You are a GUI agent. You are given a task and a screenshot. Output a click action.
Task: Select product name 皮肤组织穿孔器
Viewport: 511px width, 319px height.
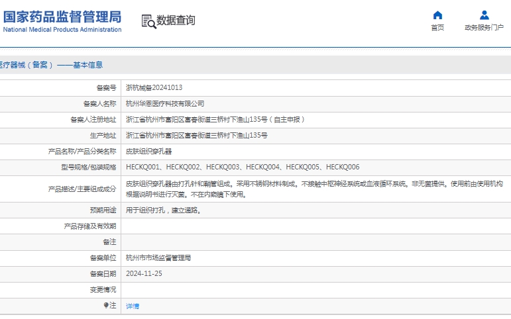(x=148, y=152)
